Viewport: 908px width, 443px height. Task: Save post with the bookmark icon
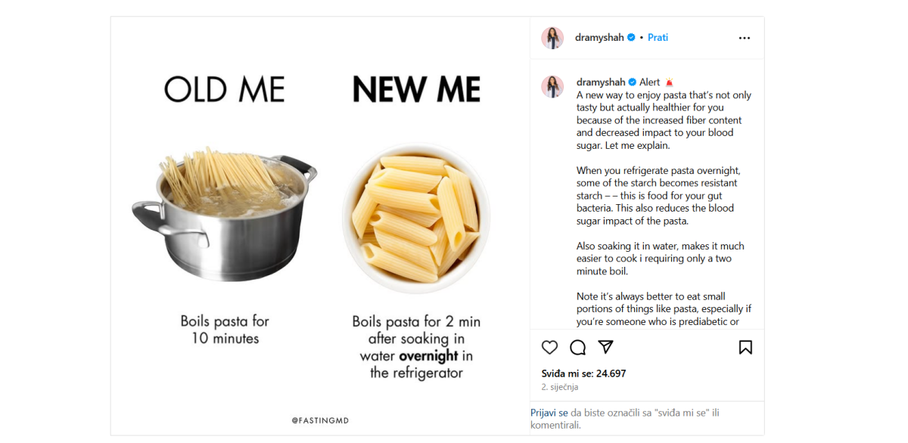click(745, 347)
